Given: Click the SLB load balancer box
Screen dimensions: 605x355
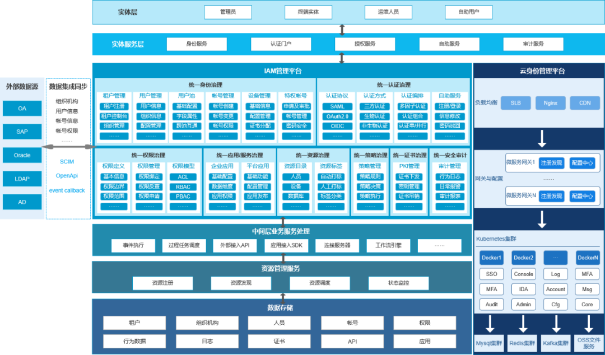Looking at the screenshot, I should point(516,103).
